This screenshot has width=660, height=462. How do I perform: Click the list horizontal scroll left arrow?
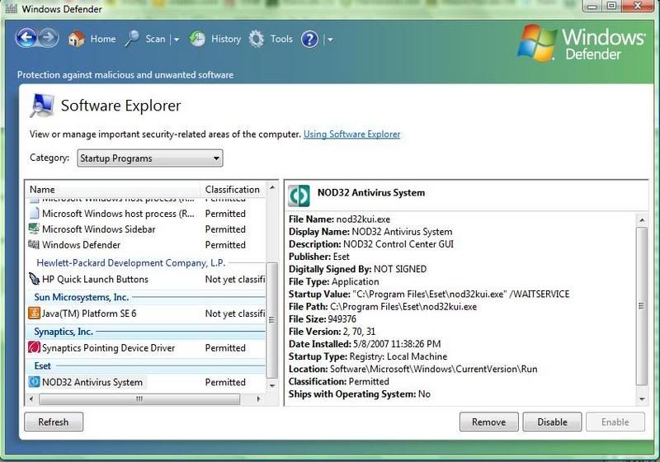click(x=31, y=398)
